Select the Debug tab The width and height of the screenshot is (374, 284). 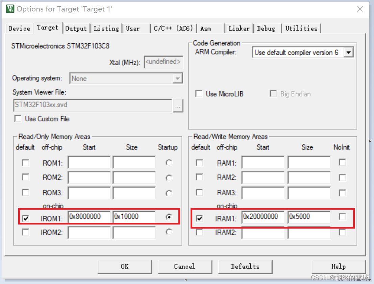[x=267, y=28]
